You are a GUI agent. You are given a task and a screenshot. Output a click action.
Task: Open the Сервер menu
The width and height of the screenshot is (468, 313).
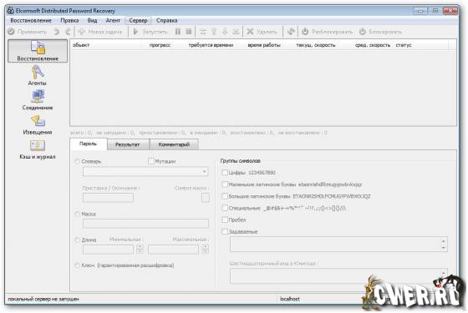point(138,21)
